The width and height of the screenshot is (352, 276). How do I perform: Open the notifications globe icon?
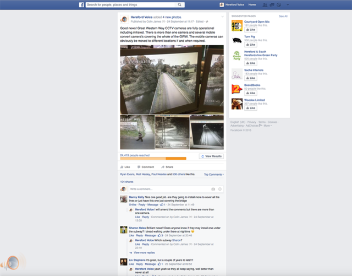(278, 4)
